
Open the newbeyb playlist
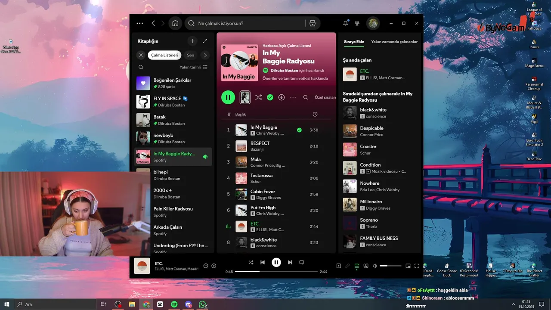pyautogui.click(x=173, y=138)
